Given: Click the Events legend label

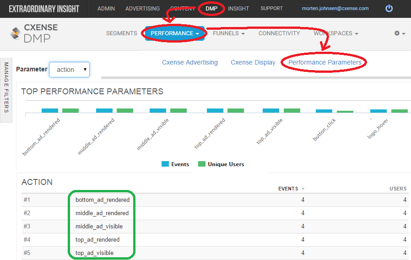Looking at the screenshot, I should click(180, 164).
